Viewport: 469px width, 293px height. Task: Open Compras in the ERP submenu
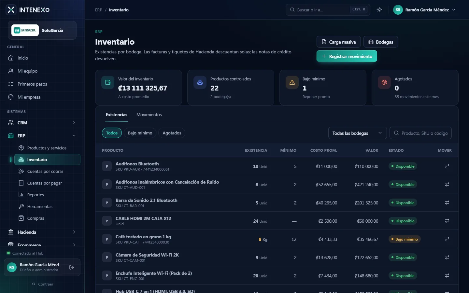[x=47, y=218]
